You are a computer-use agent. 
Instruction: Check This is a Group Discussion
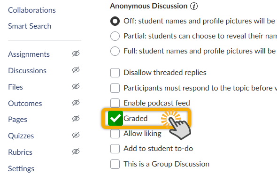(x=115, y=164)
